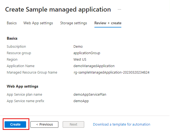The image size is (170, 135).
Task: Click the Subscription value Demo
Action: click(78, 47)
